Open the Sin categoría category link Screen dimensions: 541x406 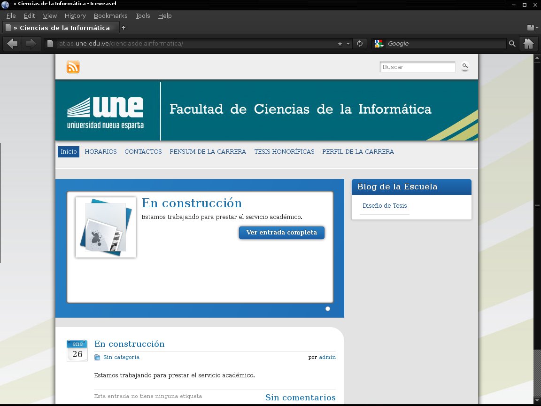(122, 357)
